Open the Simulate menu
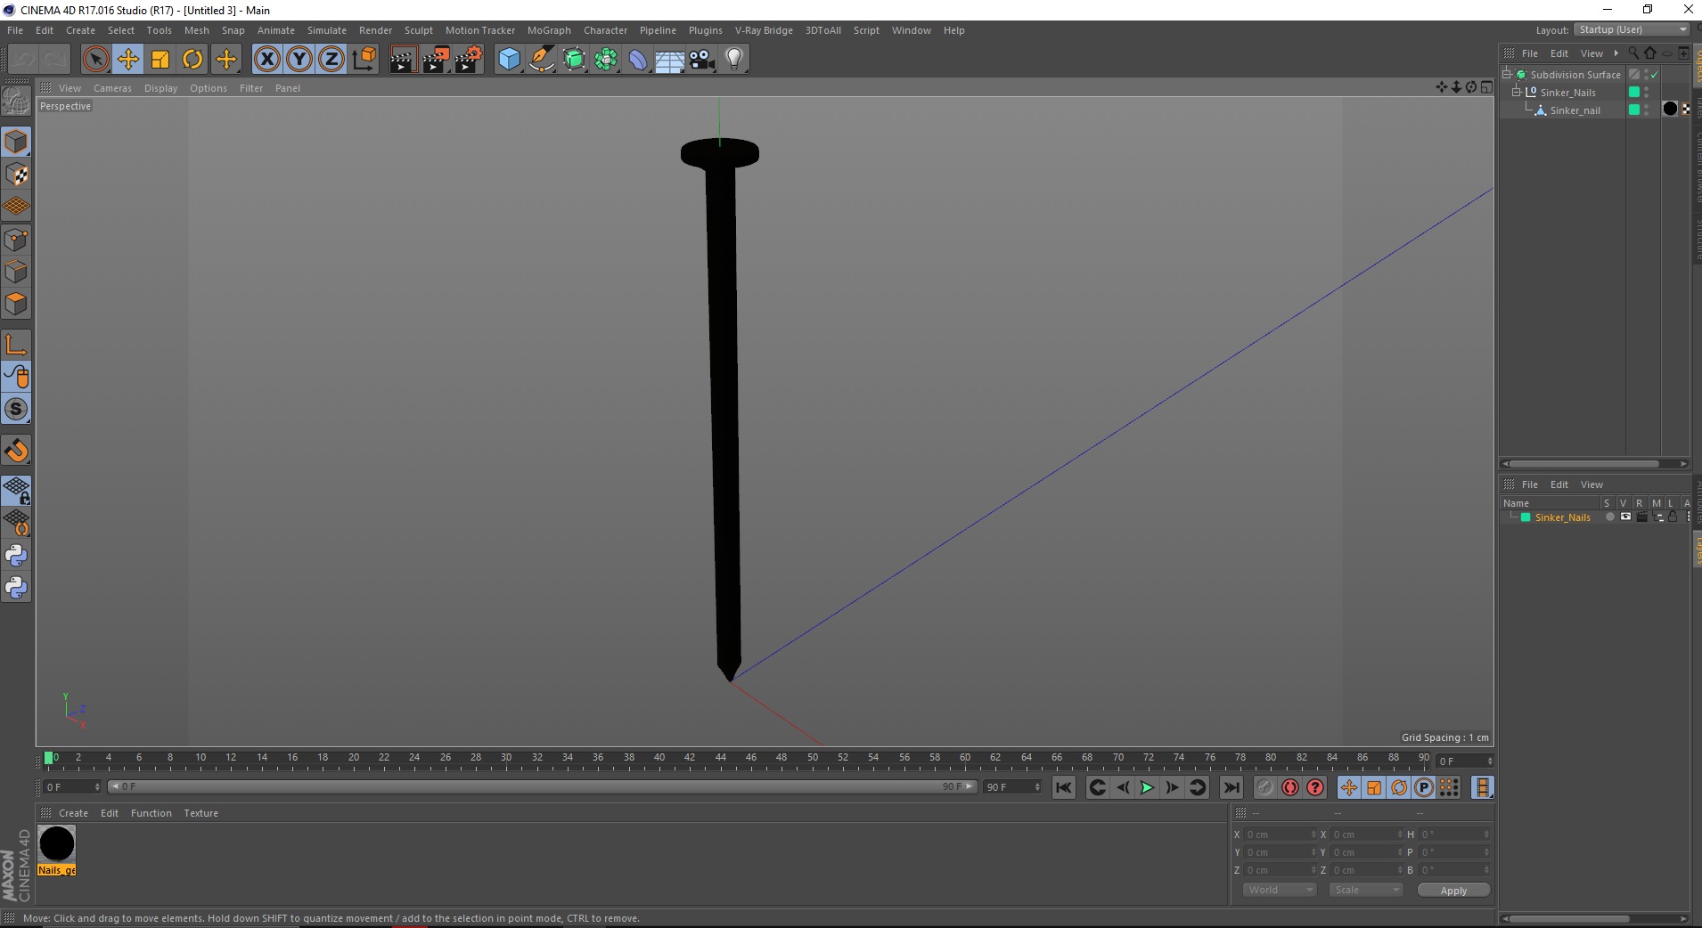Screen dimensions: 1702x928 click(327, 30)
